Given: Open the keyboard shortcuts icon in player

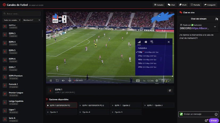Looking at the screenshot, I should point(138,81).
